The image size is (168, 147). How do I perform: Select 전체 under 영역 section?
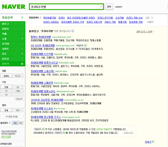[6, 110]
